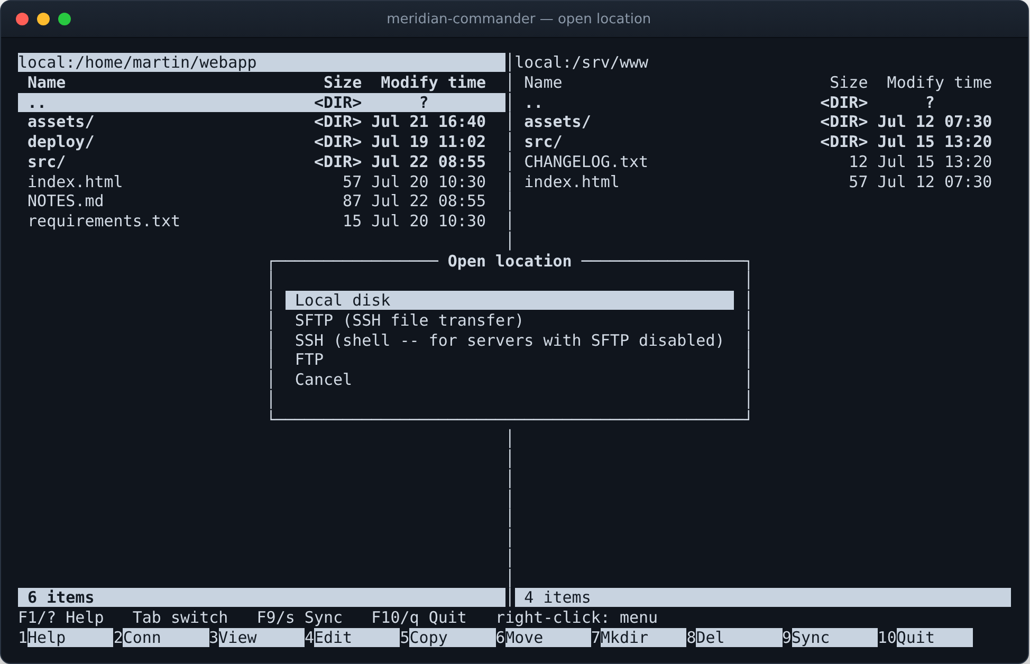Click Cancel in Open location dialog
The height and width of the screenshot is (664, 1030).
coord(509,380)
